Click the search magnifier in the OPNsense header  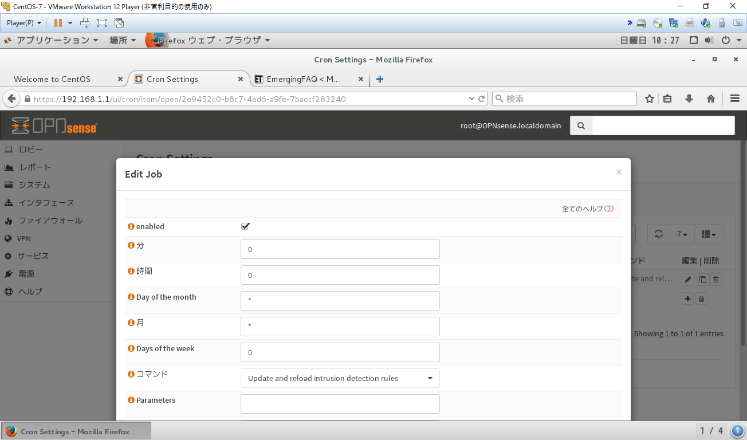(580, 125)
